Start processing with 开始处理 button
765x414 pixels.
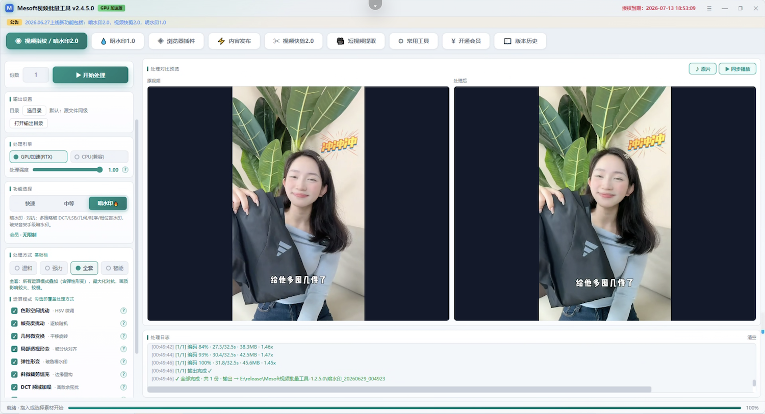(x=90, y=75)
